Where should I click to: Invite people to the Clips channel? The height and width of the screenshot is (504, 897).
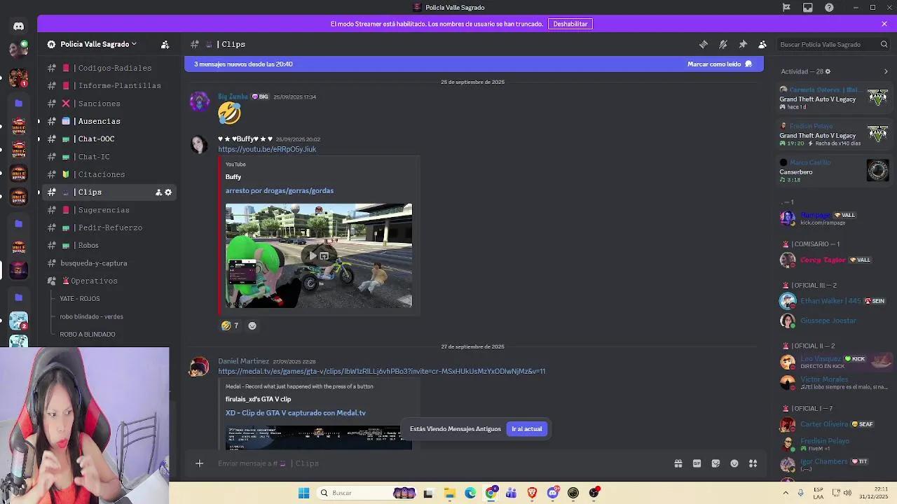pos(158,192)
